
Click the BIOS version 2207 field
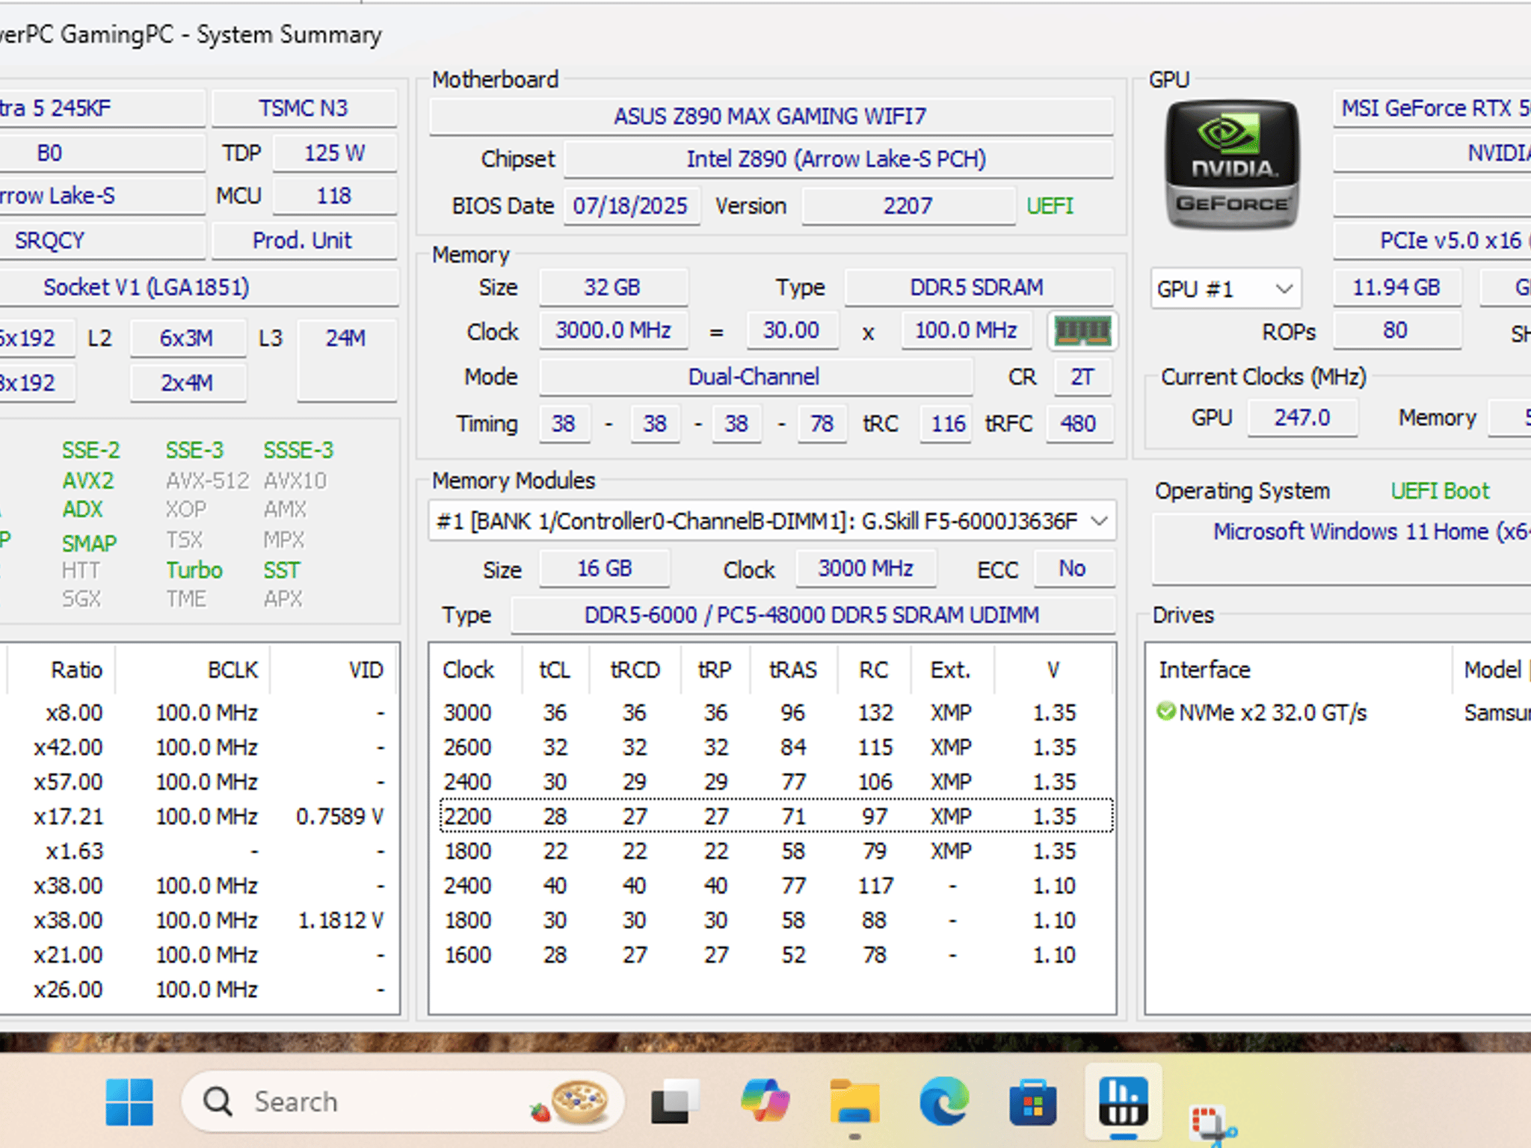point(908,206)
